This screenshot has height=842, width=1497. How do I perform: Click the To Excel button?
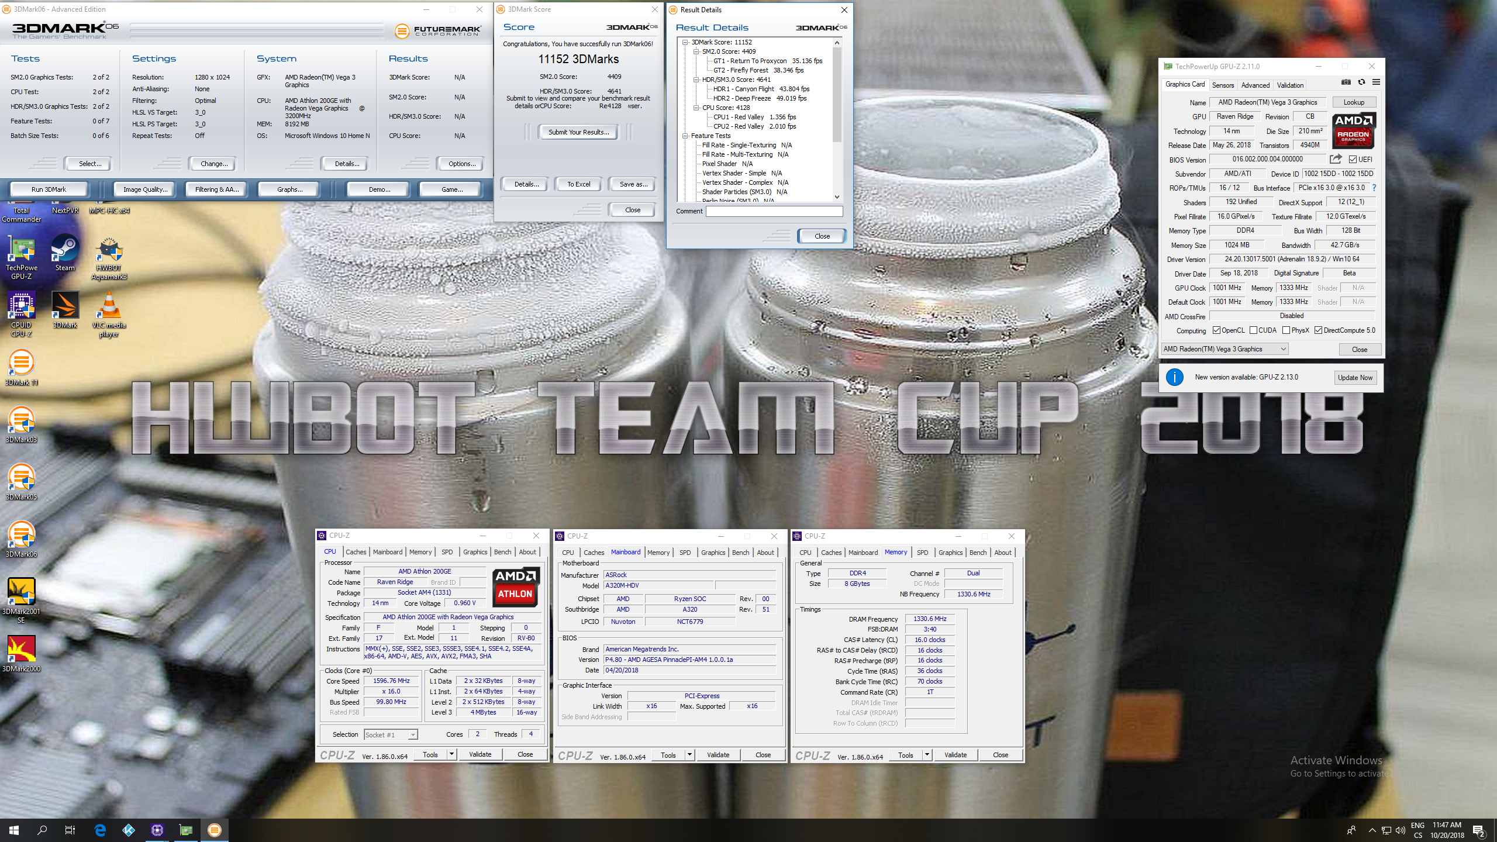click(x=578, y=184)
